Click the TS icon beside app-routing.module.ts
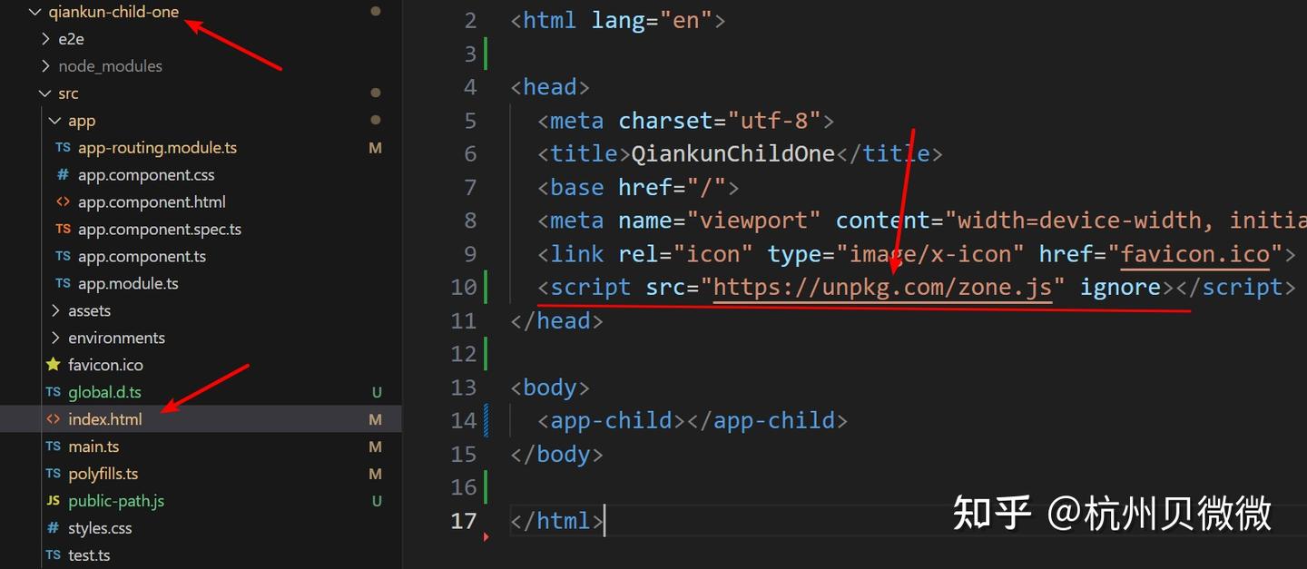Image resolution: width=1307 pixels, height=569 pixels. pyautogui.click(x=63, y=147)
